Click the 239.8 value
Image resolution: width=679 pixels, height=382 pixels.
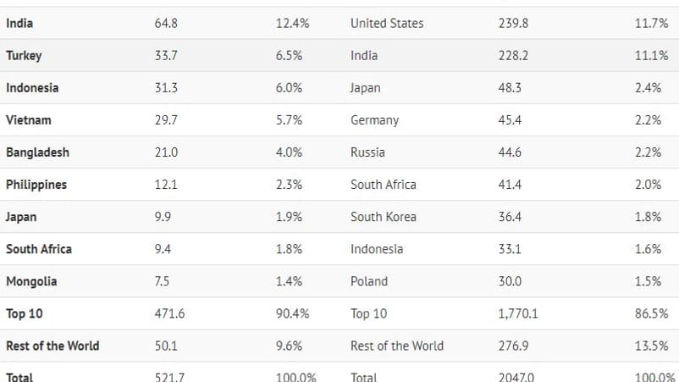pos(513,24)
